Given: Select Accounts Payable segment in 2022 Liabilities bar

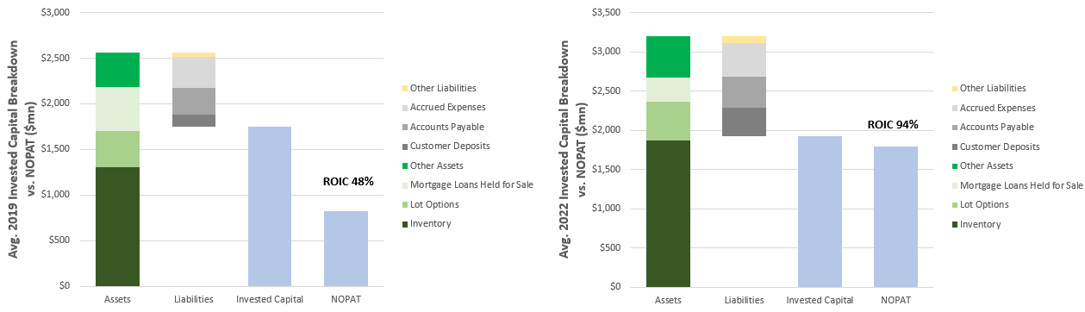Looking at the screenshot, I should tap(744, 92).
